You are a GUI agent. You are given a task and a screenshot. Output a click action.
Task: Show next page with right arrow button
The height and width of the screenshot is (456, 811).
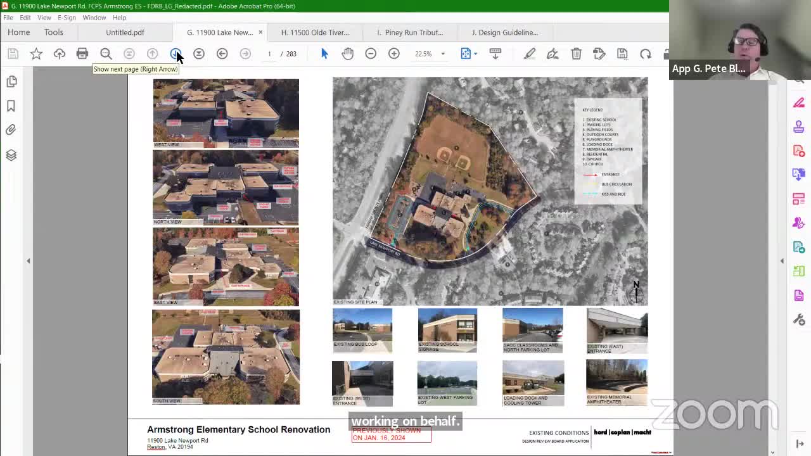coord(176,54)
